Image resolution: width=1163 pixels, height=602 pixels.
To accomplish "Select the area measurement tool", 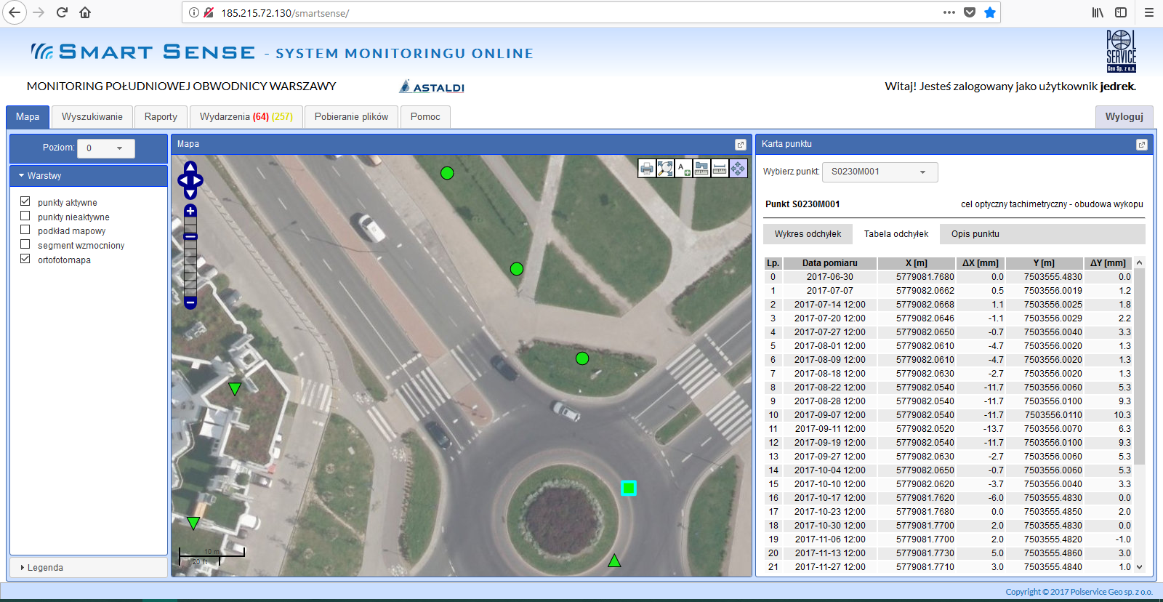I will (x=701, y=169).
